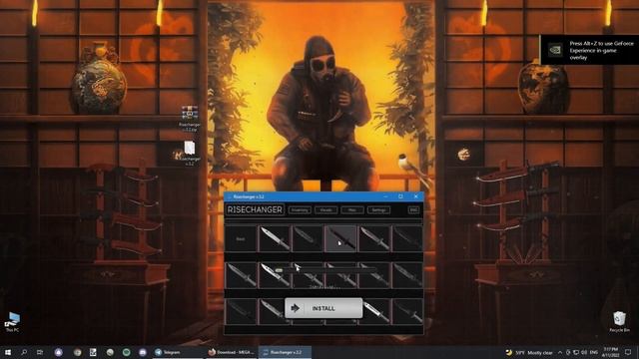Switch to the Telegram taskbar window
Image resolution: width=639 pixels, height=359 pixels.
point(178,352)
